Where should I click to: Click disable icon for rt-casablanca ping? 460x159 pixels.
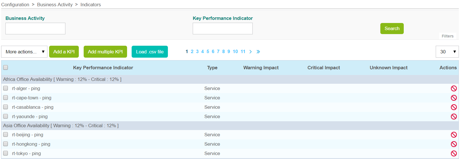point(454,107)
